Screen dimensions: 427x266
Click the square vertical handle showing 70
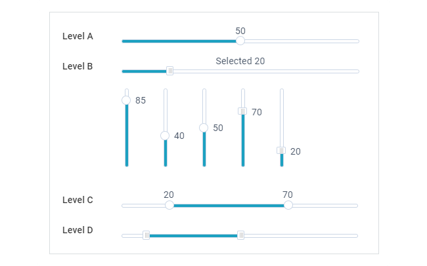point(242,111)
